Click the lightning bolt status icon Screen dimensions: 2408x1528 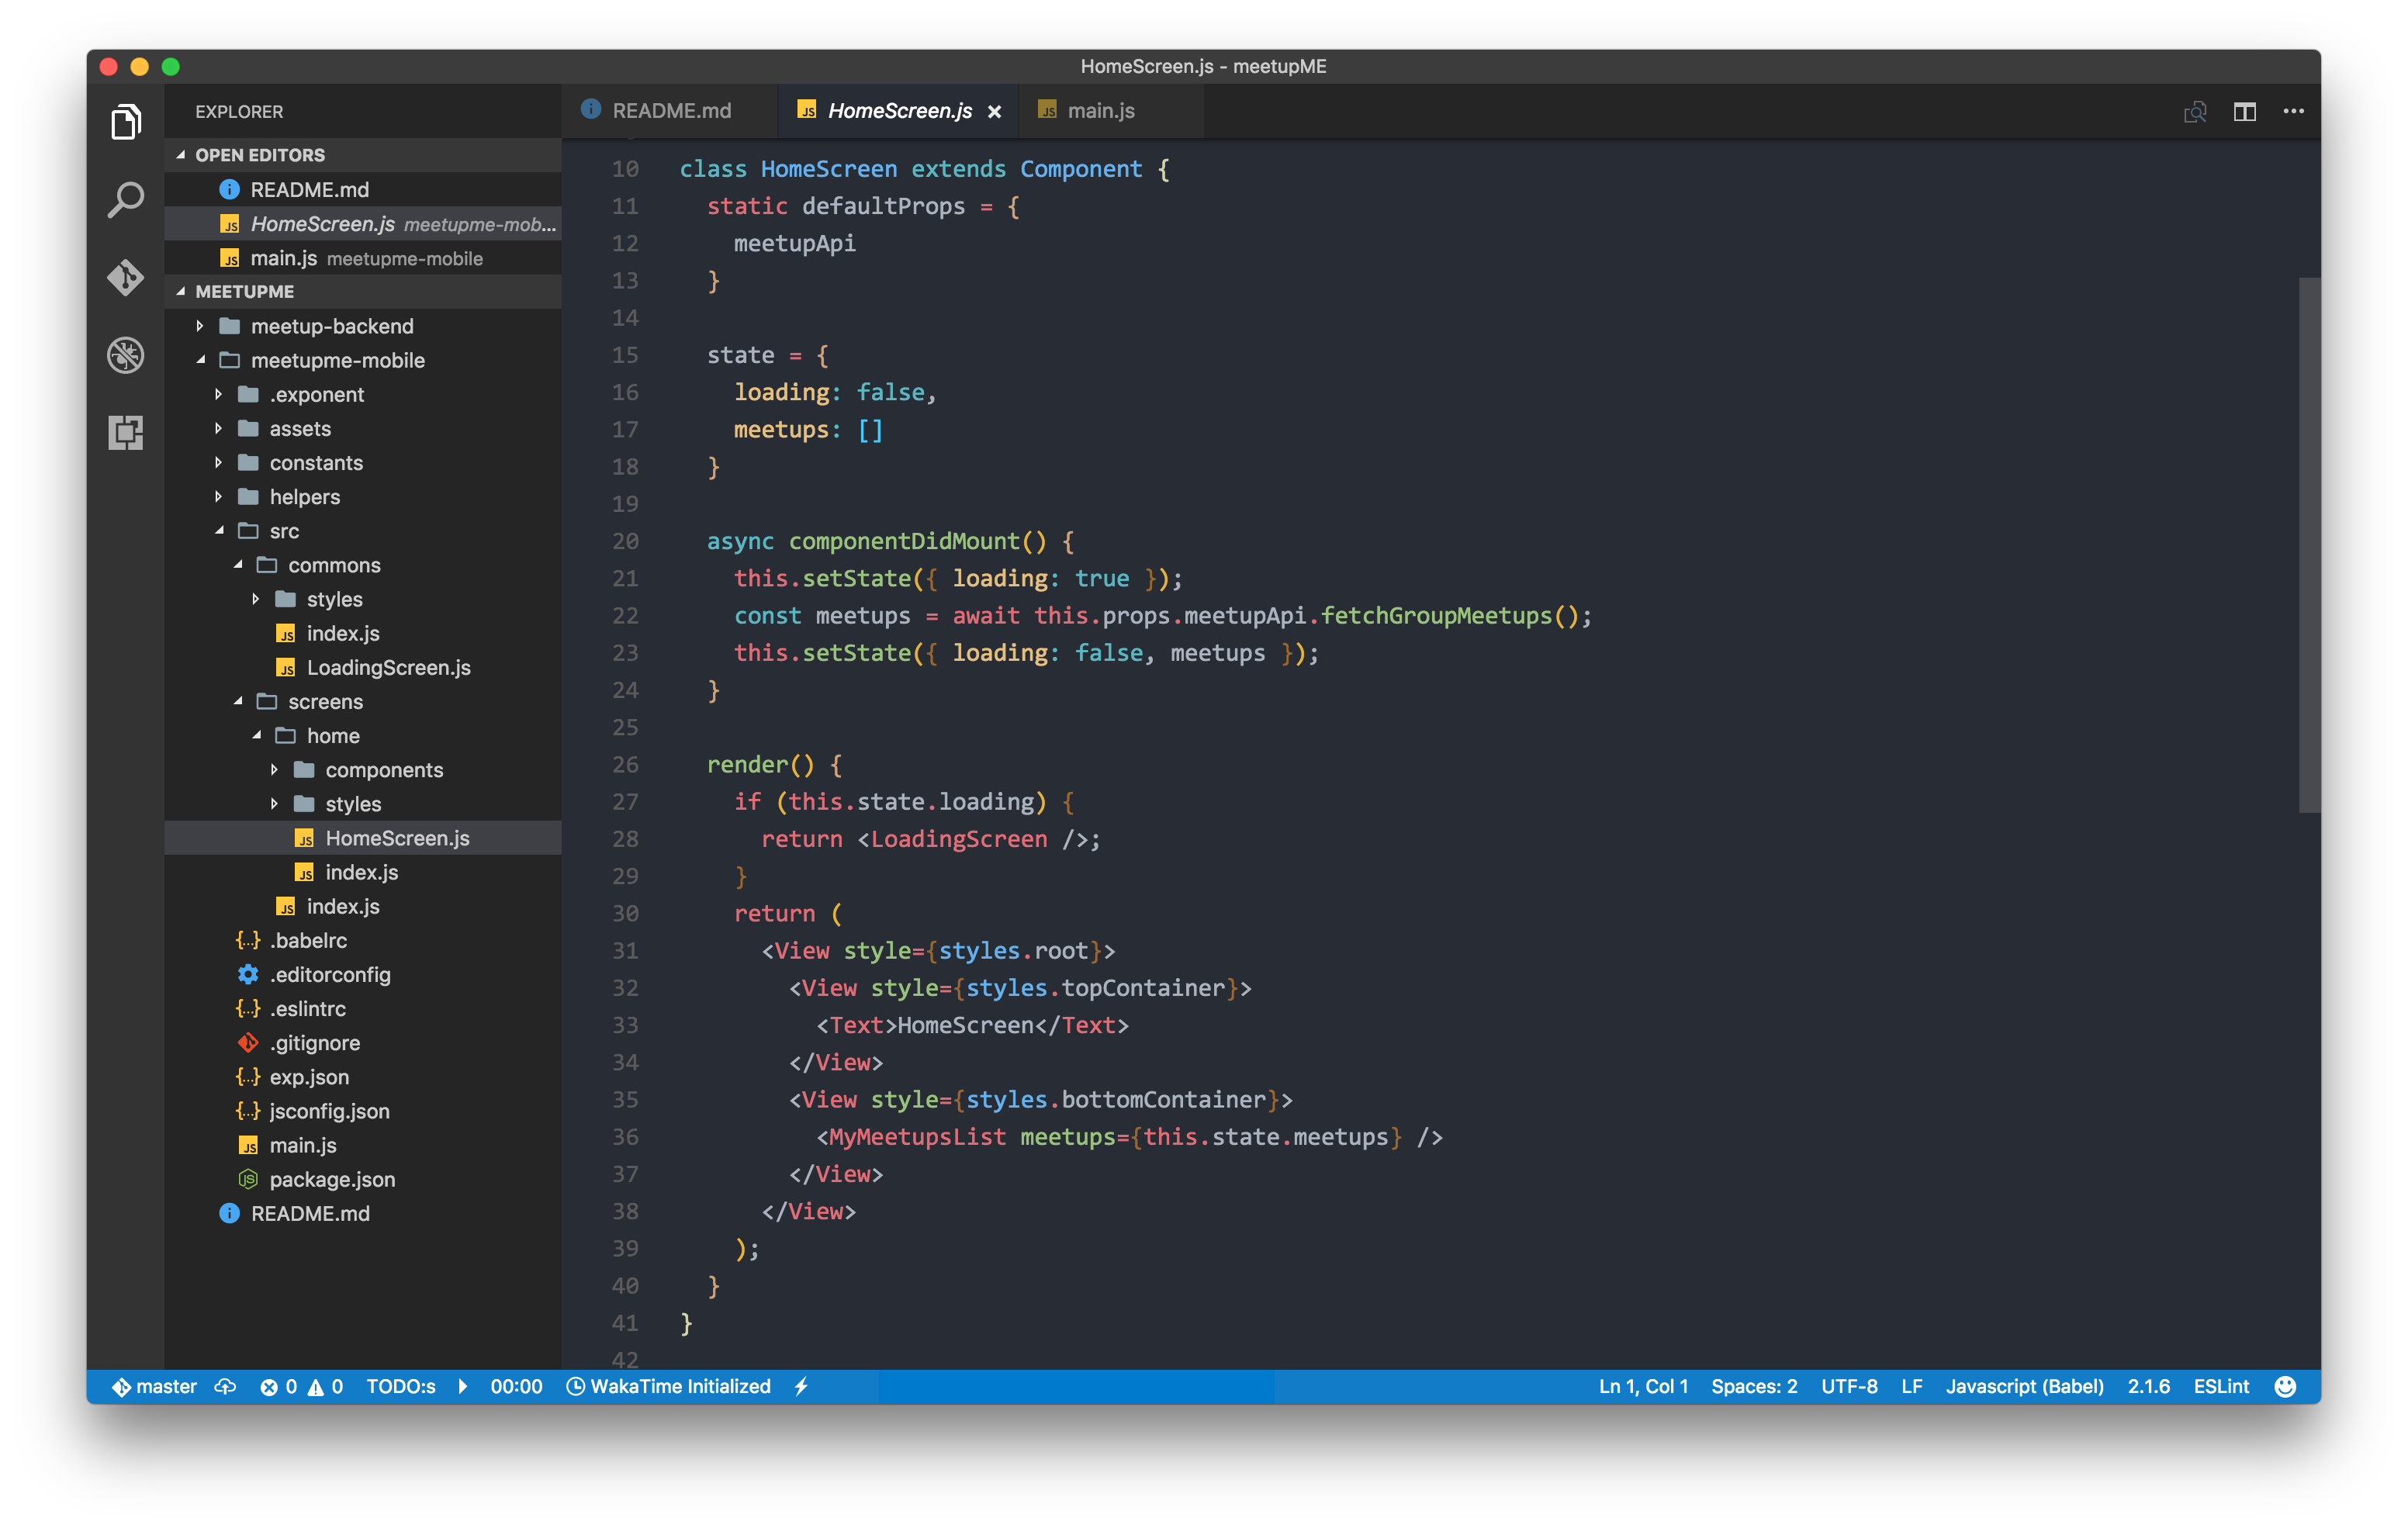tap(802, 1387)
